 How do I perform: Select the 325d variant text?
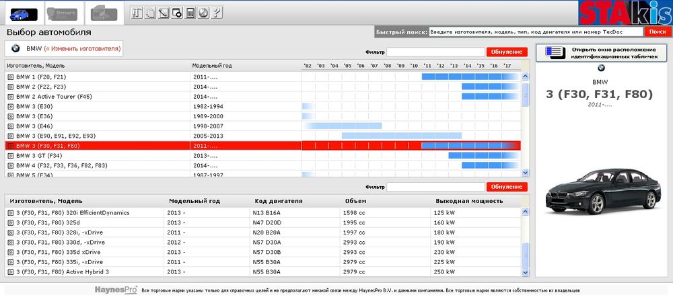point(48,222)
